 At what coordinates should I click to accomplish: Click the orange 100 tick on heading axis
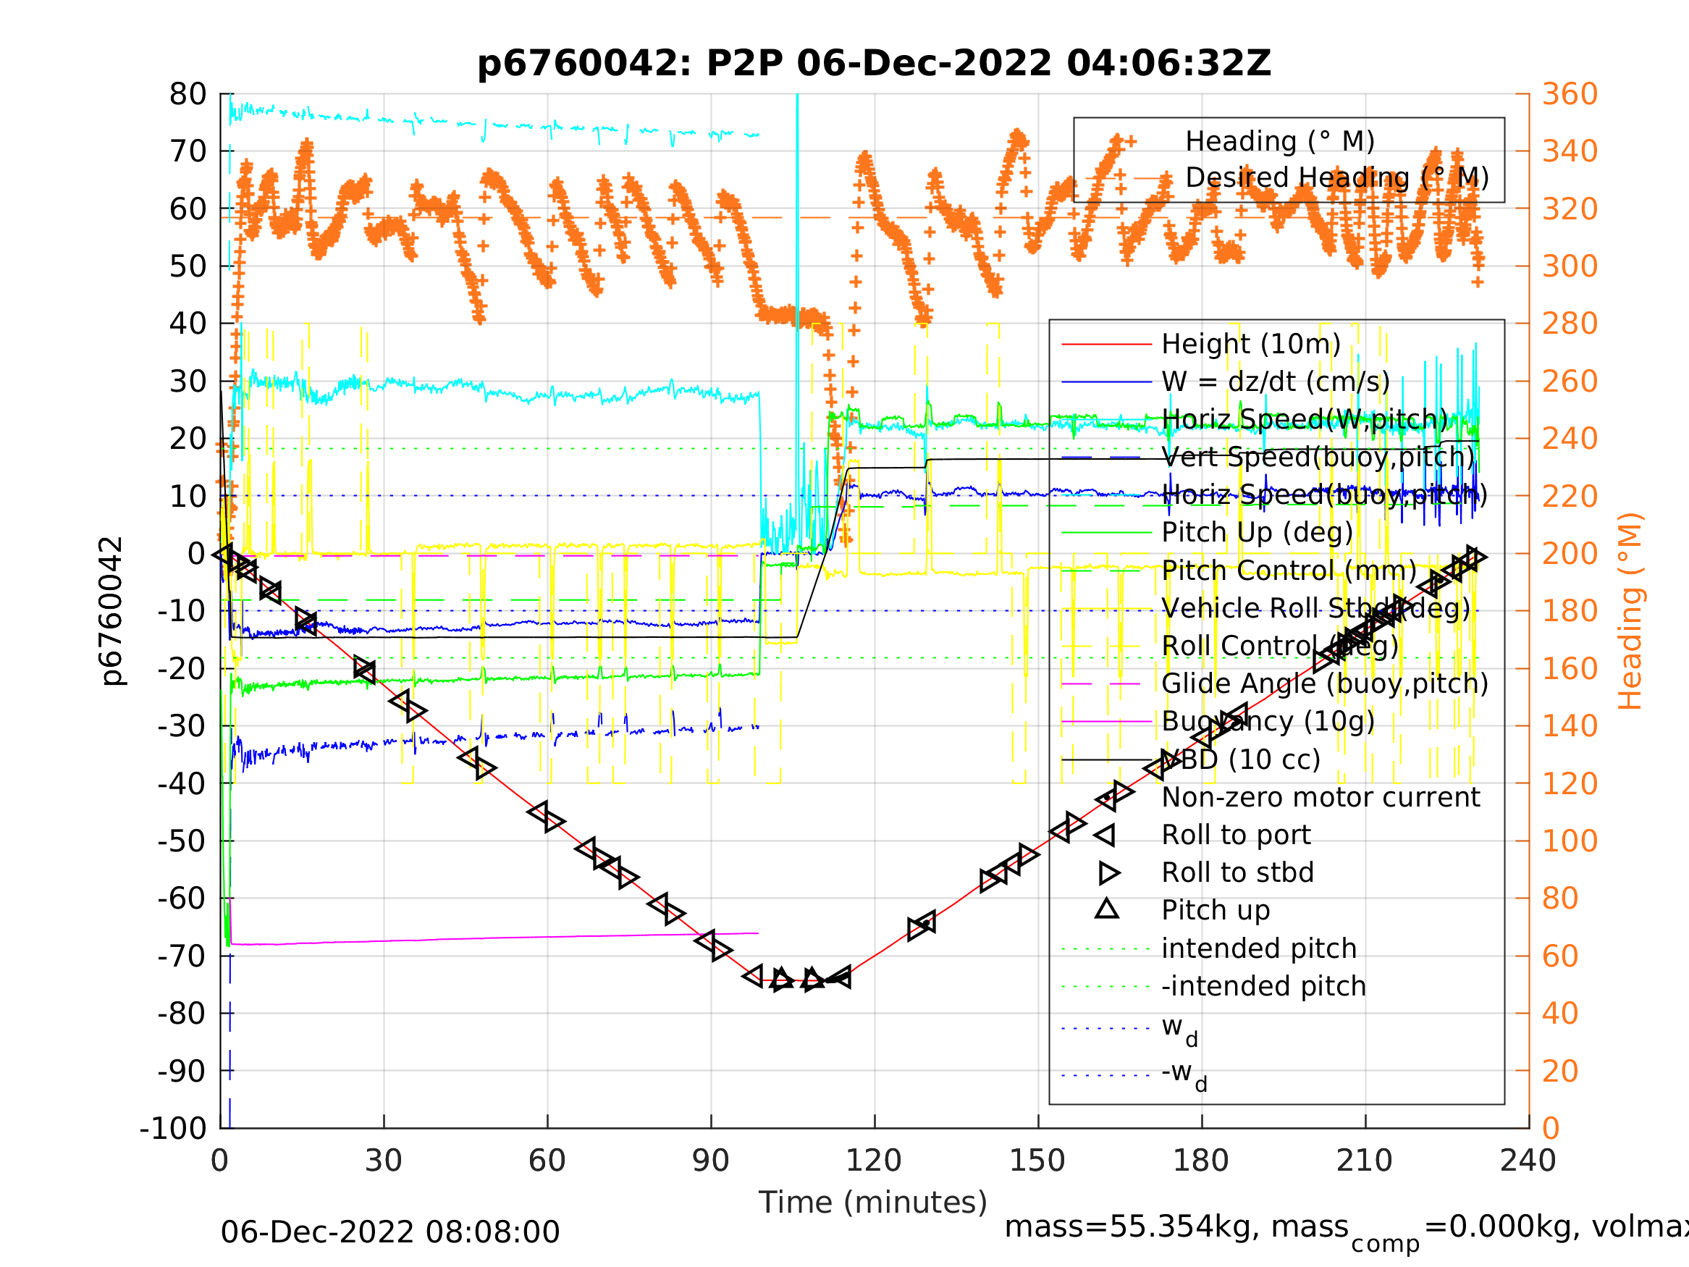pyautogui.click(x=1570, y=841)
